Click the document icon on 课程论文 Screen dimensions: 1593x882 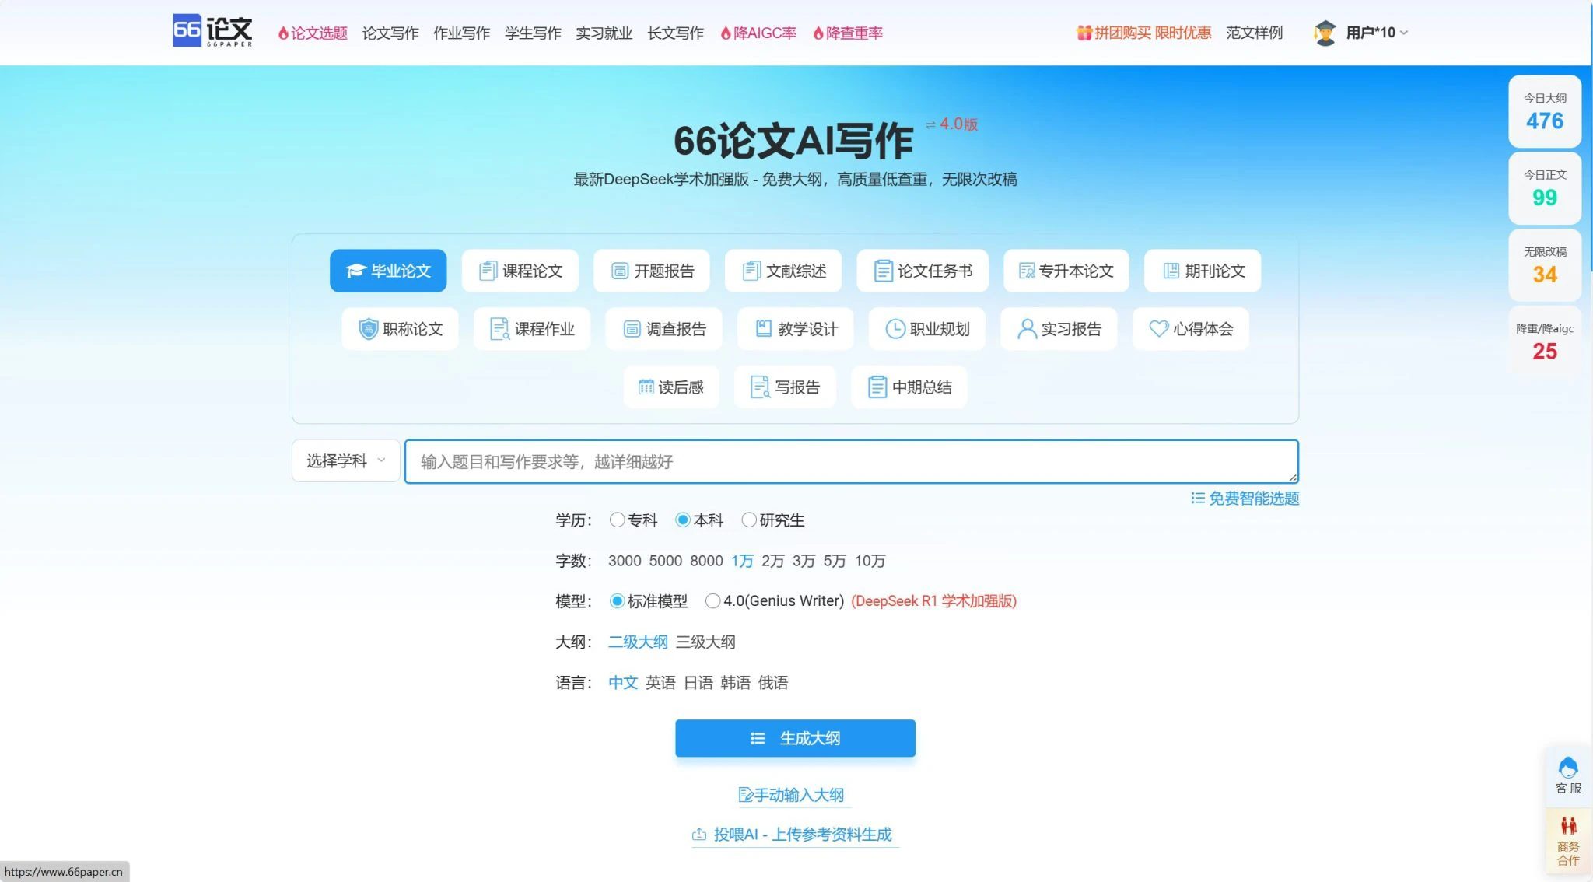click(488, 271)
